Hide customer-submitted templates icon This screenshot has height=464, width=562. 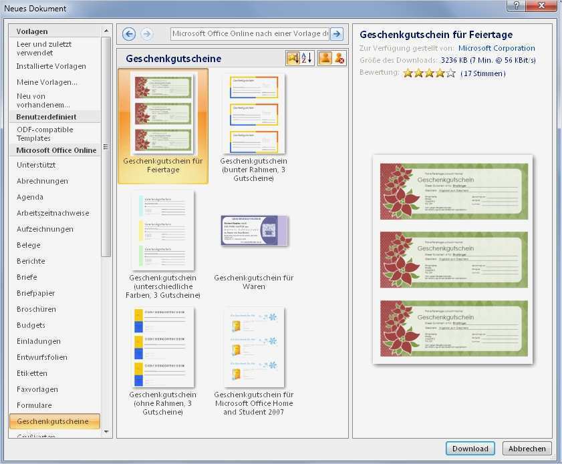coord(338,58)
